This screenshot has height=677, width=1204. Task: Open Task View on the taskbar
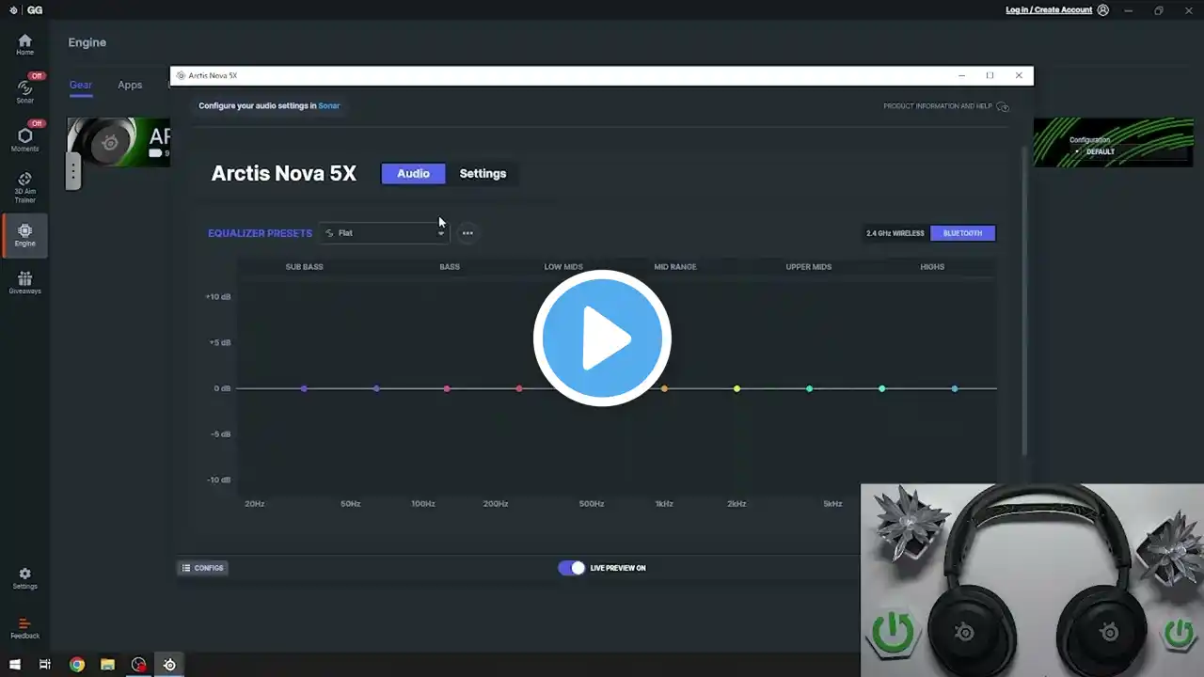tap(45, 665)
